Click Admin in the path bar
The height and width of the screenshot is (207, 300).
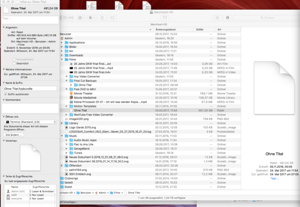(x=101, y=193)
